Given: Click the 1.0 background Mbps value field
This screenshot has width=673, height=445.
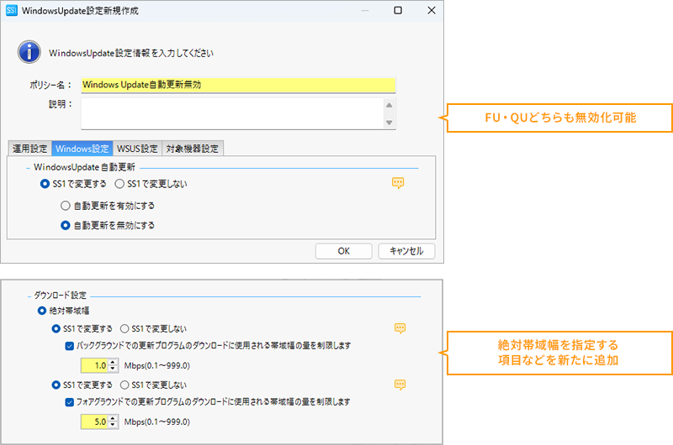Looking at the screenshot, I should (x=94, y=365).
